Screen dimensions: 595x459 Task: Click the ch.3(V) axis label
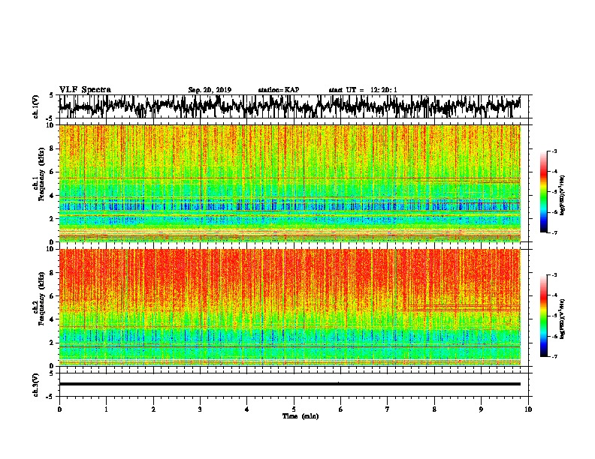click(x=36, y=385)
